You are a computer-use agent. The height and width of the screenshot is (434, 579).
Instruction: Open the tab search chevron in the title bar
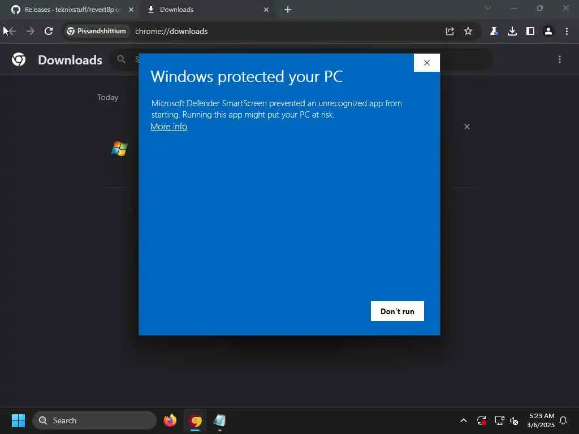pos(488,8)
